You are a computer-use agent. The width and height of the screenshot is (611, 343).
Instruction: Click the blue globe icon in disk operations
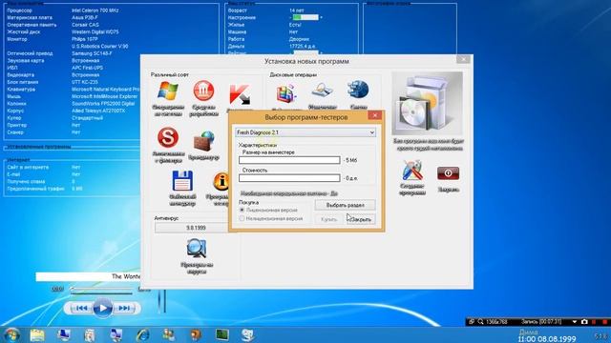(358, 90)
